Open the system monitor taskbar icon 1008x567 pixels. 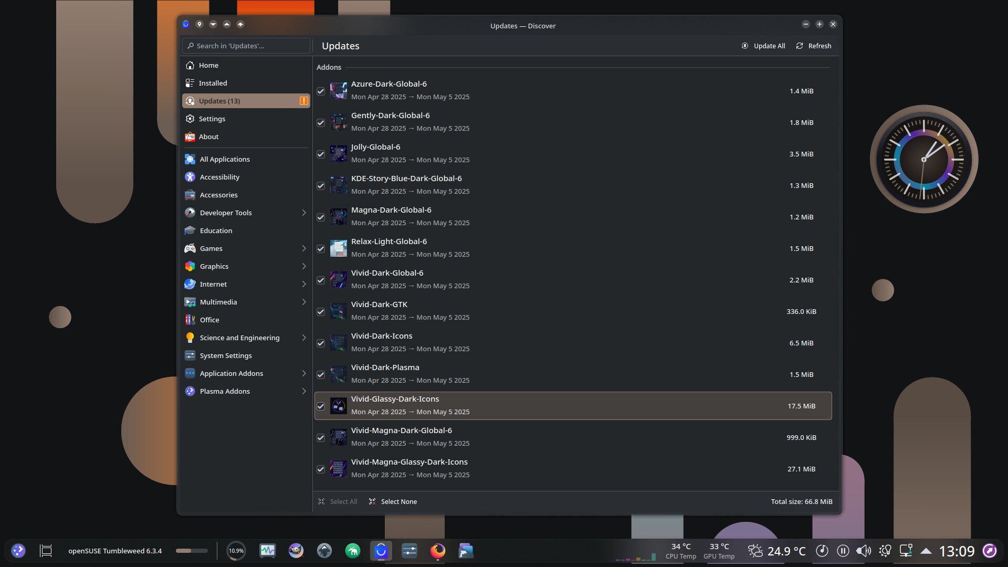(x=268, y=551)
